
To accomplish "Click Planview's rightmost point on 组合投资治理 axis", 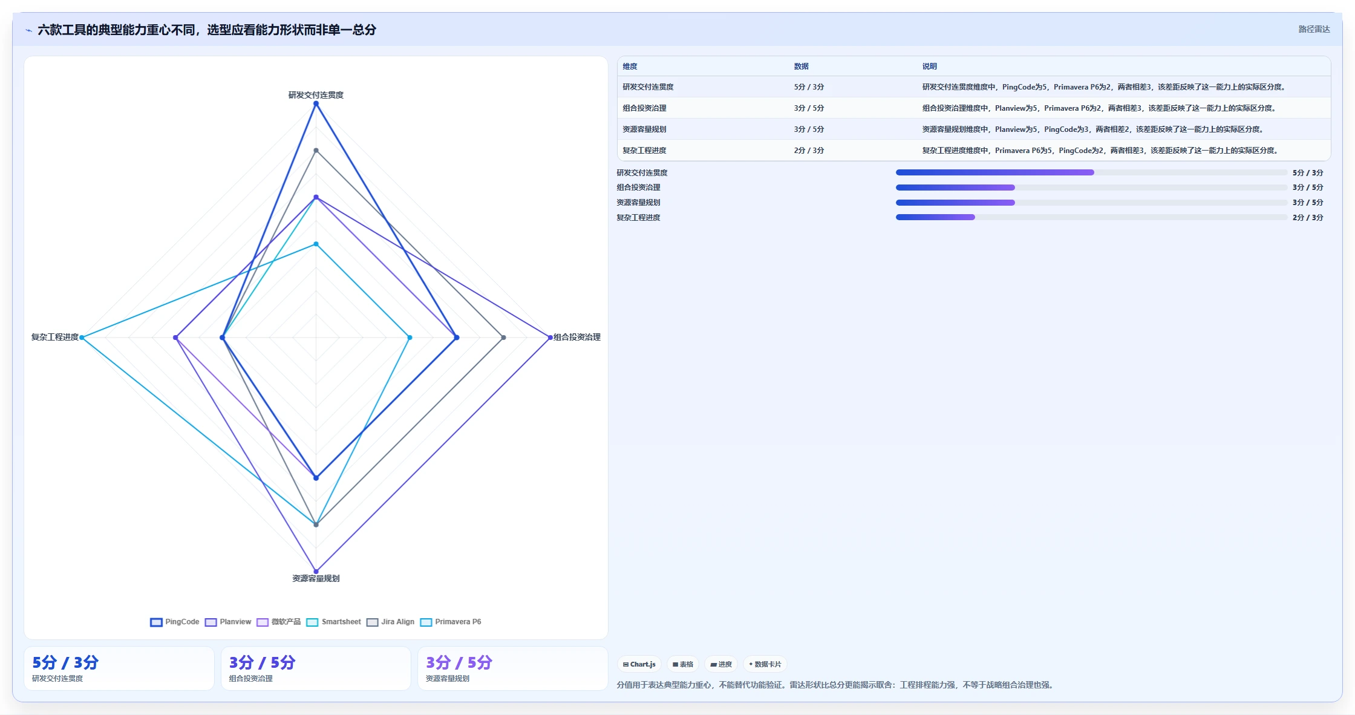I will [550, 338].
